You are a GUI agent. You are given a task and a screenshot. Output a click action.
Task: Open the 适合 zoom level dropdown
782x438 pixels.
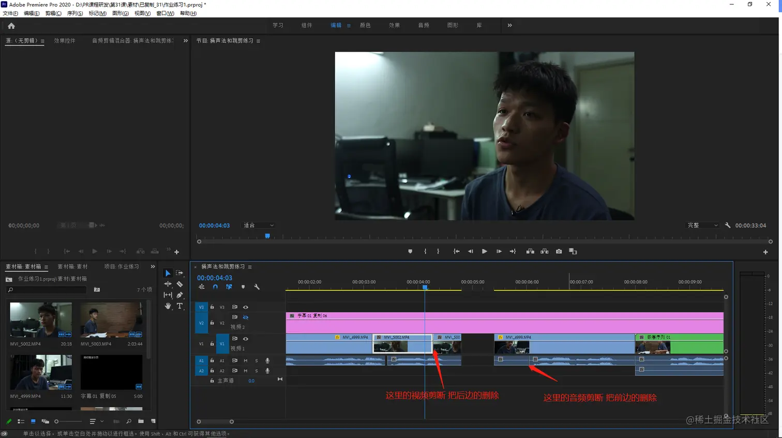(x=259, y=225)
